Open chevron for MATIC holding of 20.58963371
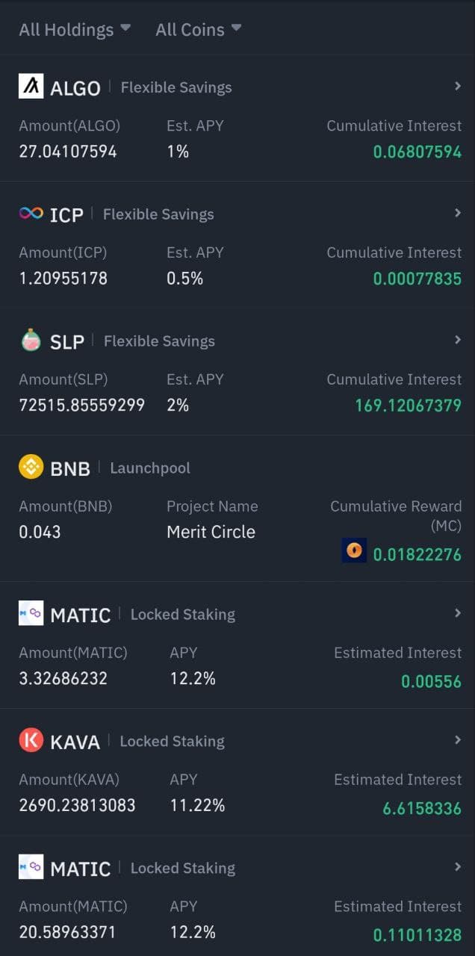The width and height of the screenshot is (475, 956). point(458,867)
